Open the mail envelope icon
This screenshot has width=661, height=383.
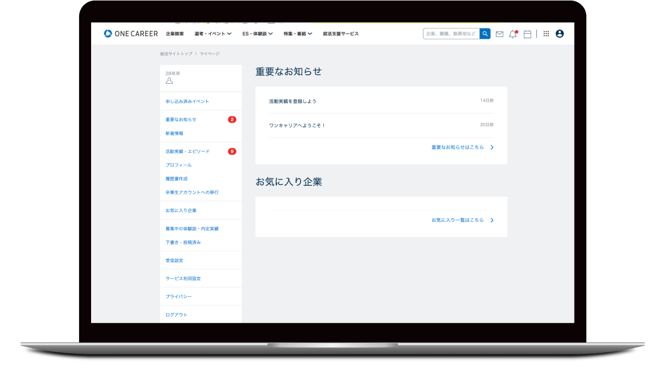pyautogui.click(x=499, y=34)
